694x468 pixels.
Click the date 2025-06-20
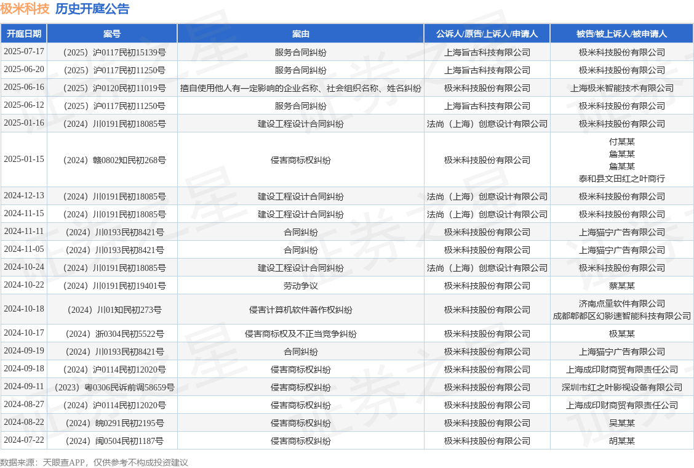24,70
